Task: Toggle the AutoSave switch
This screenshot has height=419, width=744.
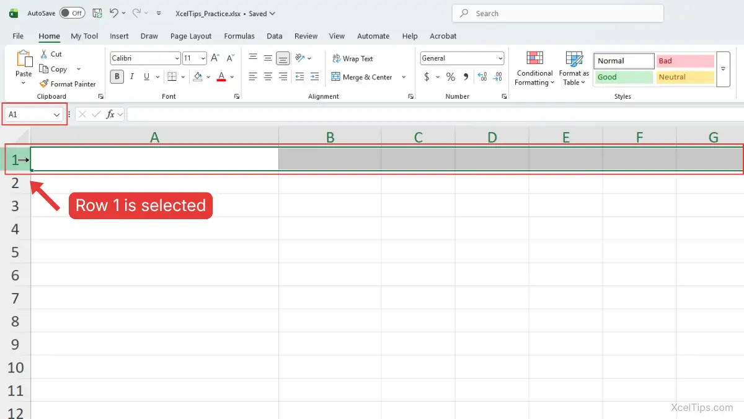Action: click(72, 13)
